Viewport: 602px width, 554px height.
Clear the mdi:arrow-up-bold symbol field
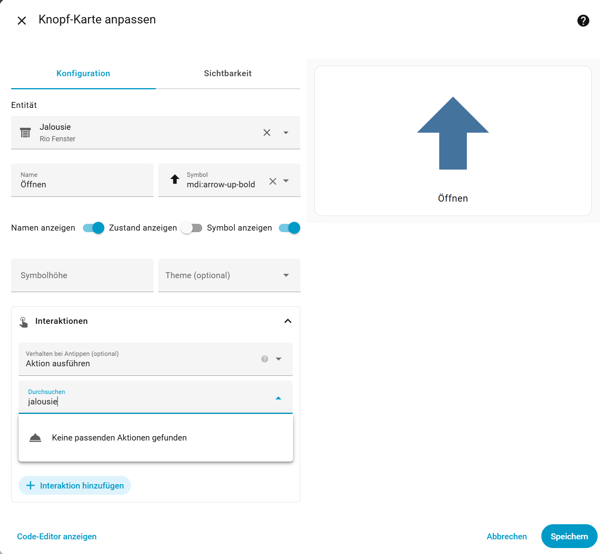click(273, 181)
